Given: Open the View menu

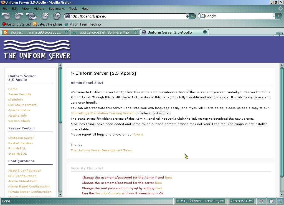Looking at the screenshot, I should (x=26, y=9).
